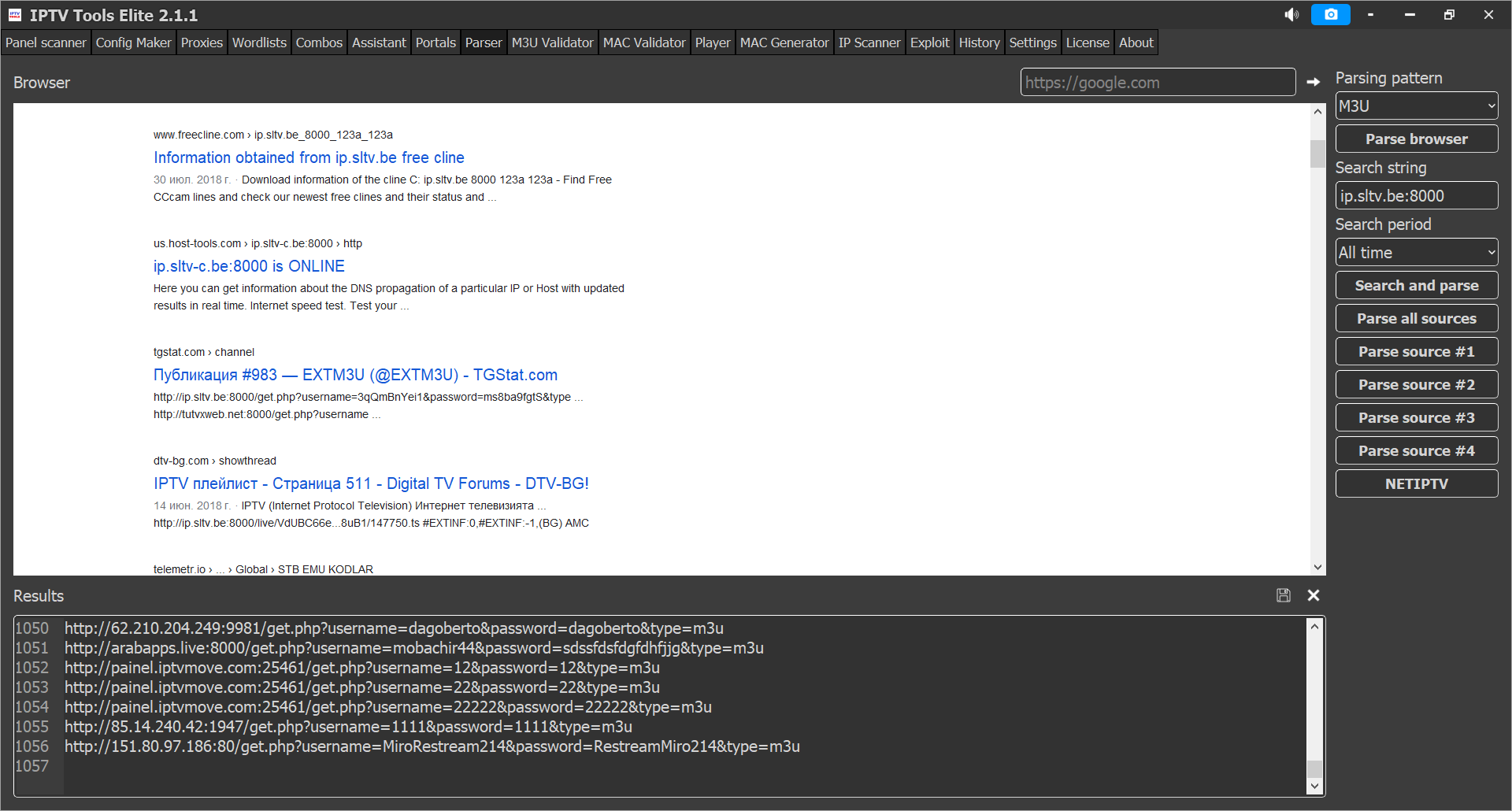Click the Parse browser button
The width and height of the screenshot is (1512, 811).
[x=1417, y=139]
